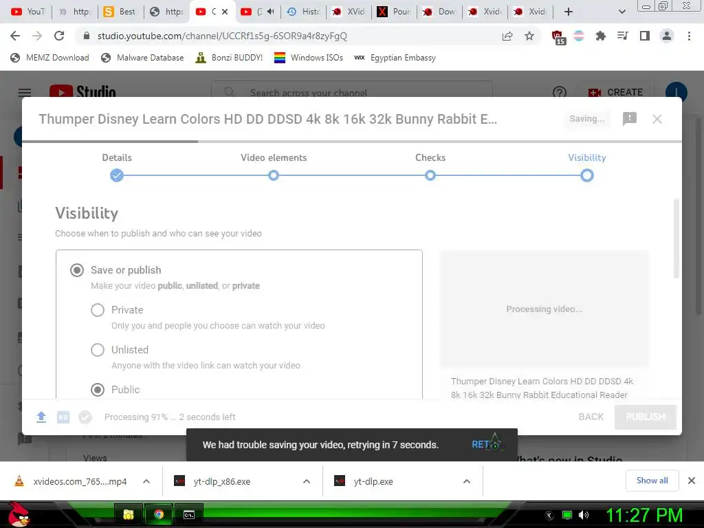
Task: Click Show all downloads
Action: tap(652, 481)
